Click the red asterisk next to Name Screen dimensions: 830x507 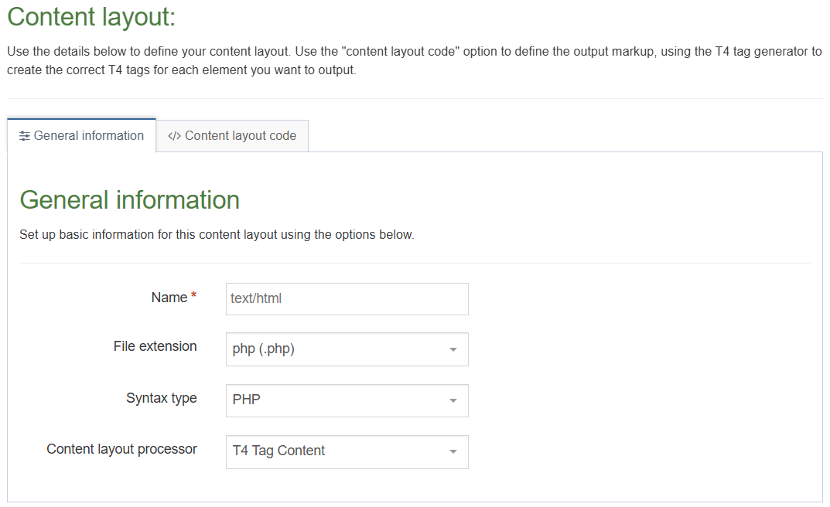coord(192,293)
